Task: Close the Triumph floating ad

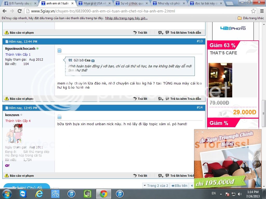Action: 203,132
